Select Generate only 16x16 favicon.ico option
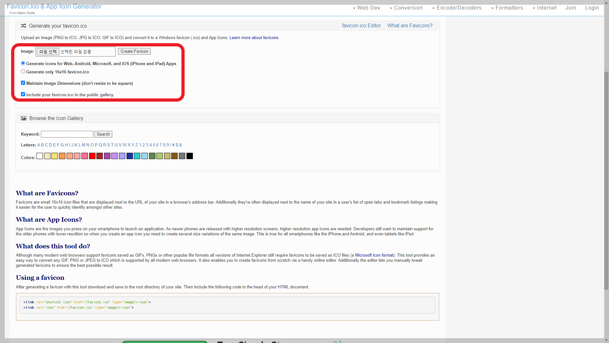609x343 pixels. (23, 71)
